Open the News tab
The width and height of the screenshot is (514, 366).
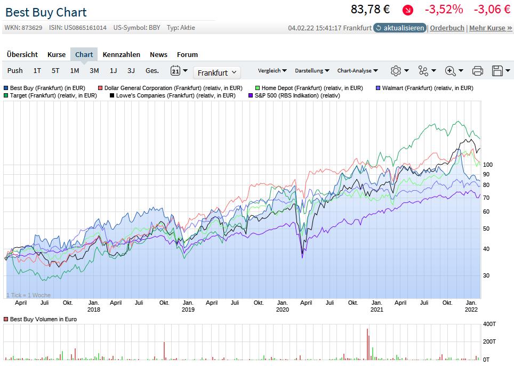pyautogui.click(x=159, y=54)
